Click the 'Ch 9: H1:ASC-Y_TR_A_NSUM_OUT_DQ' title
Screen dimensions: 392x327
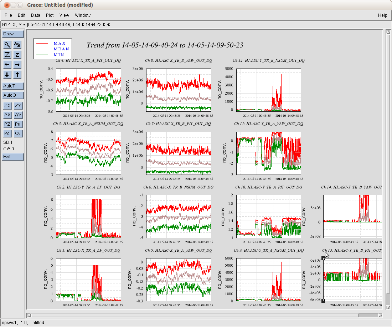point(269,250)
